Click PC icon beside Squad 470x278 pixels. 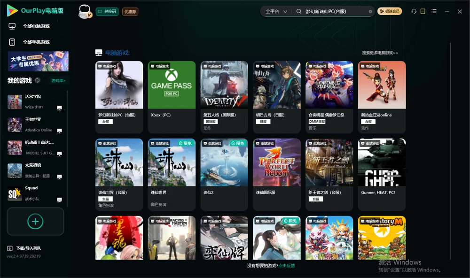pyautogui.click(x=59, y=200)
